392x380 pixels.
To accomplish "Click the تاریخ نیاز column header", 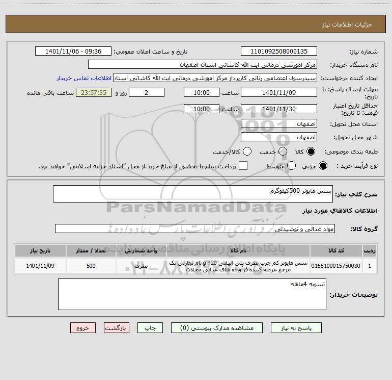I will click(x=40, y=250).
